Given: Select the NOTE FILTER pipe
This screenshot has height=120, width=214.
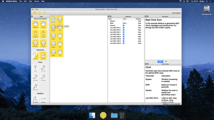Looking at the screenshot, I should pyautogui.click(x=36, y=87).
